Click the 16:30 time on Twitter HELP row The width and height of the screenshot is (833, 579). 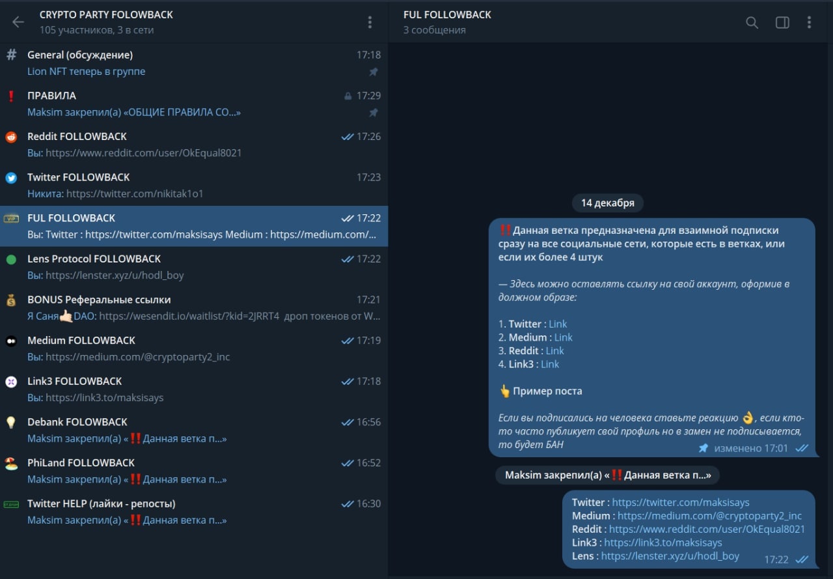[x=368, y=504]
